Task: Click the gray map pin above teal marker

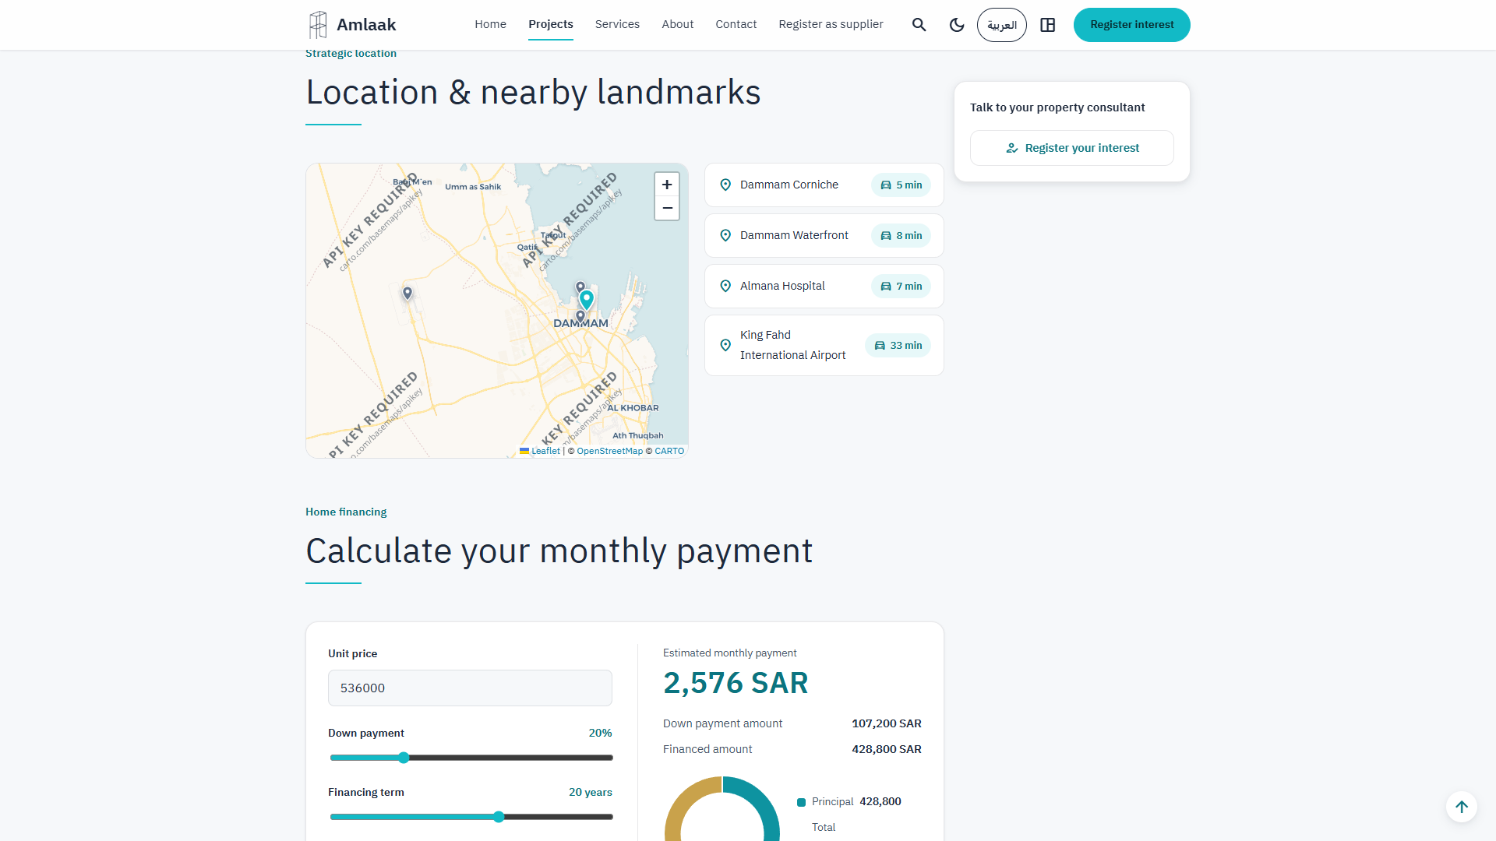Action: click(x=580, y=287)
